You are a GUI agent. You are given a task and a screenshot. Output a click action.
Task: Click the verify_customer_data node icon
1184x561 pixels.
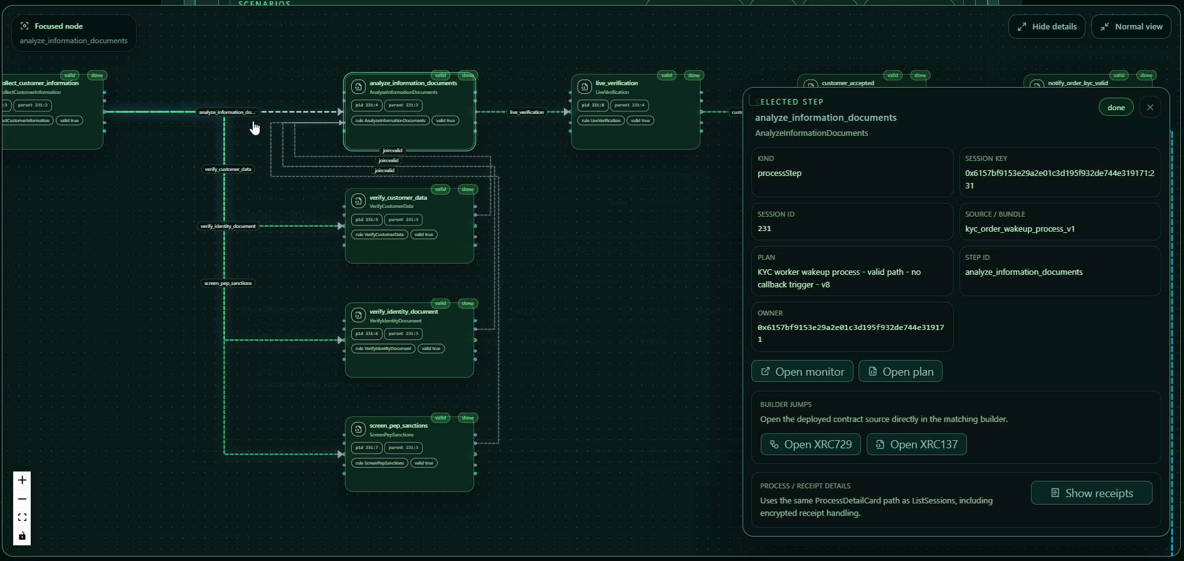[x=358, y=201]
